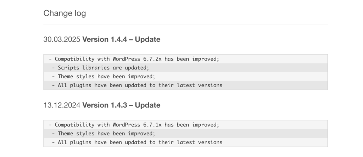Viewport: 363px width, 157px height.
Task: Select the "Version 1.4.3 – Update" title
Action: click(x=121, y=105)
